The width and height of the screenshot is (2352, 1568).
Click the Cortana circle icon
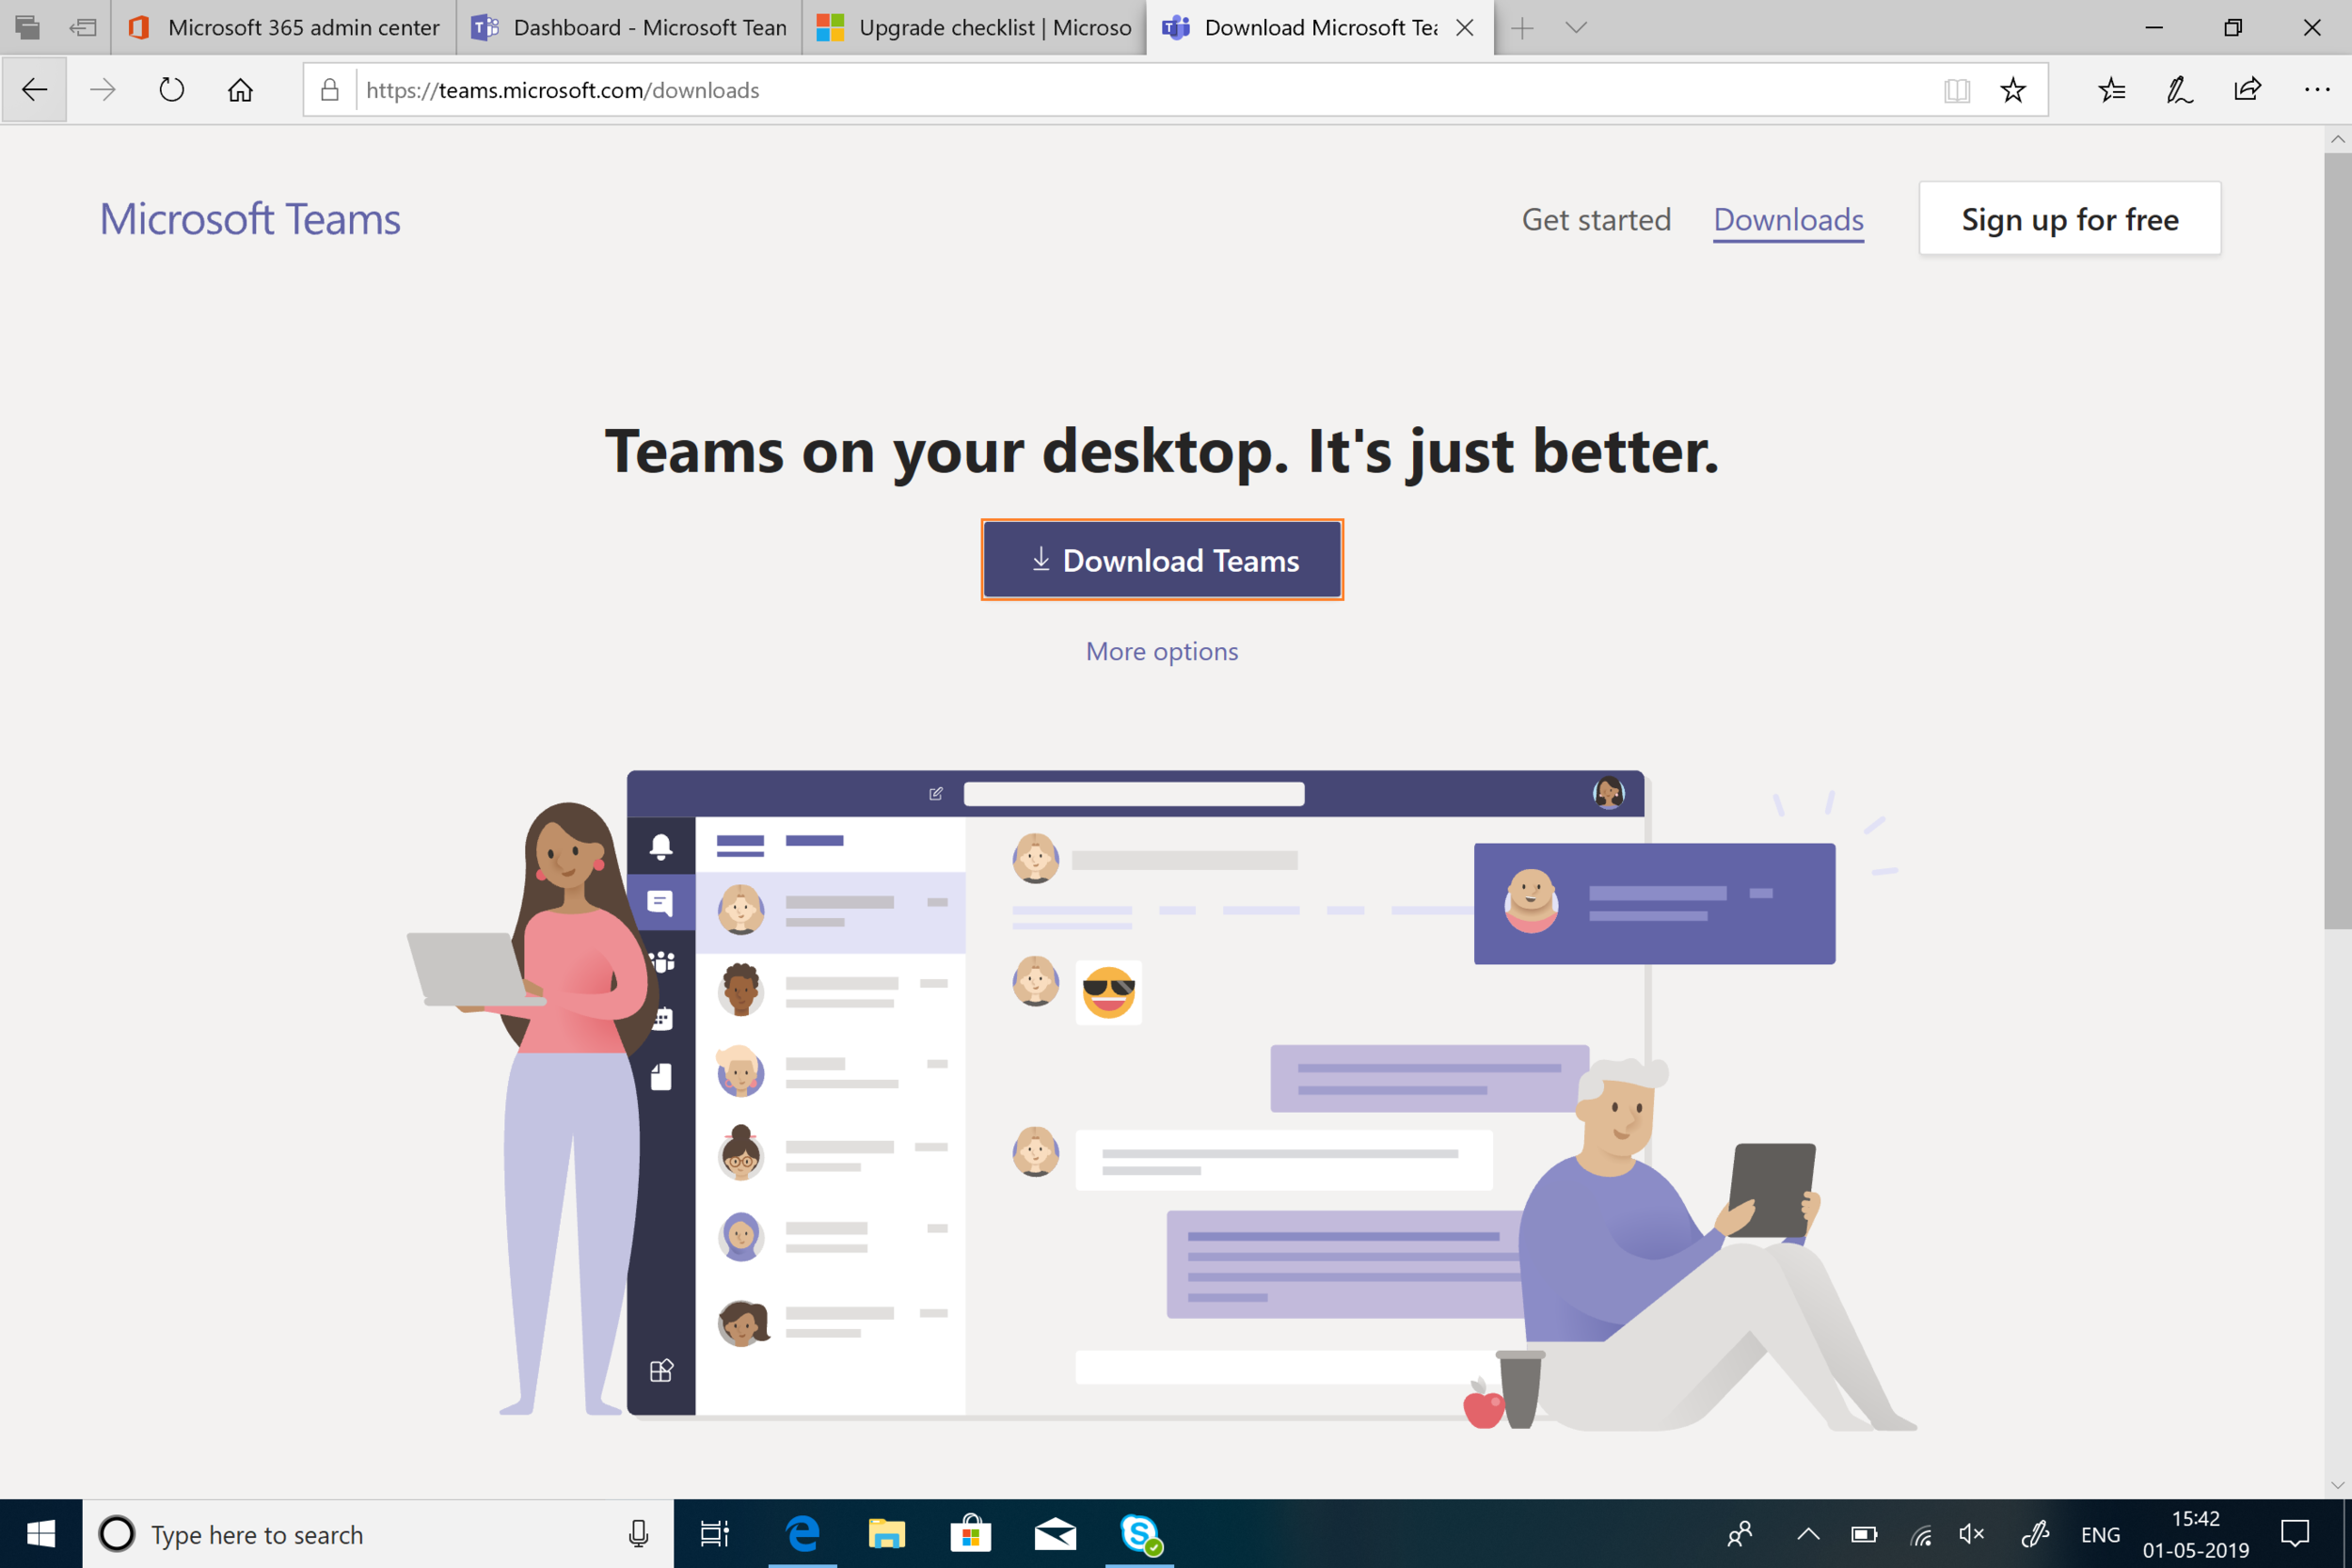(117, 1534)
